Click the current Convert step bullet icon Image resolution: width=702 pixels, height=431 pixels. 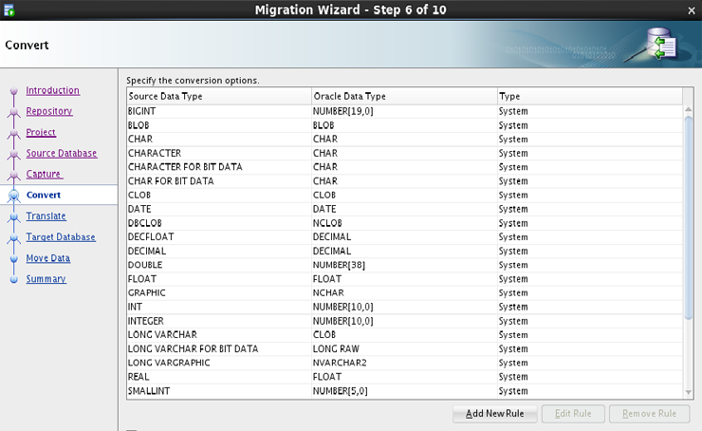coord(14,196)
